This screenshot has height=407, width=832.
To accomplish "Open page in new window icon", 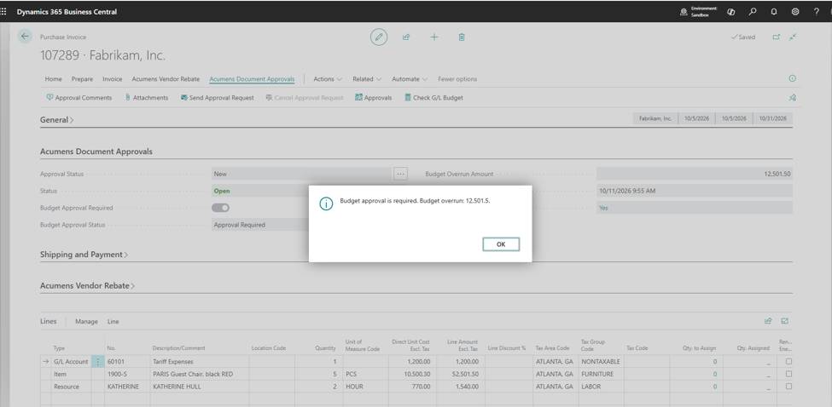I will [777, 37].
